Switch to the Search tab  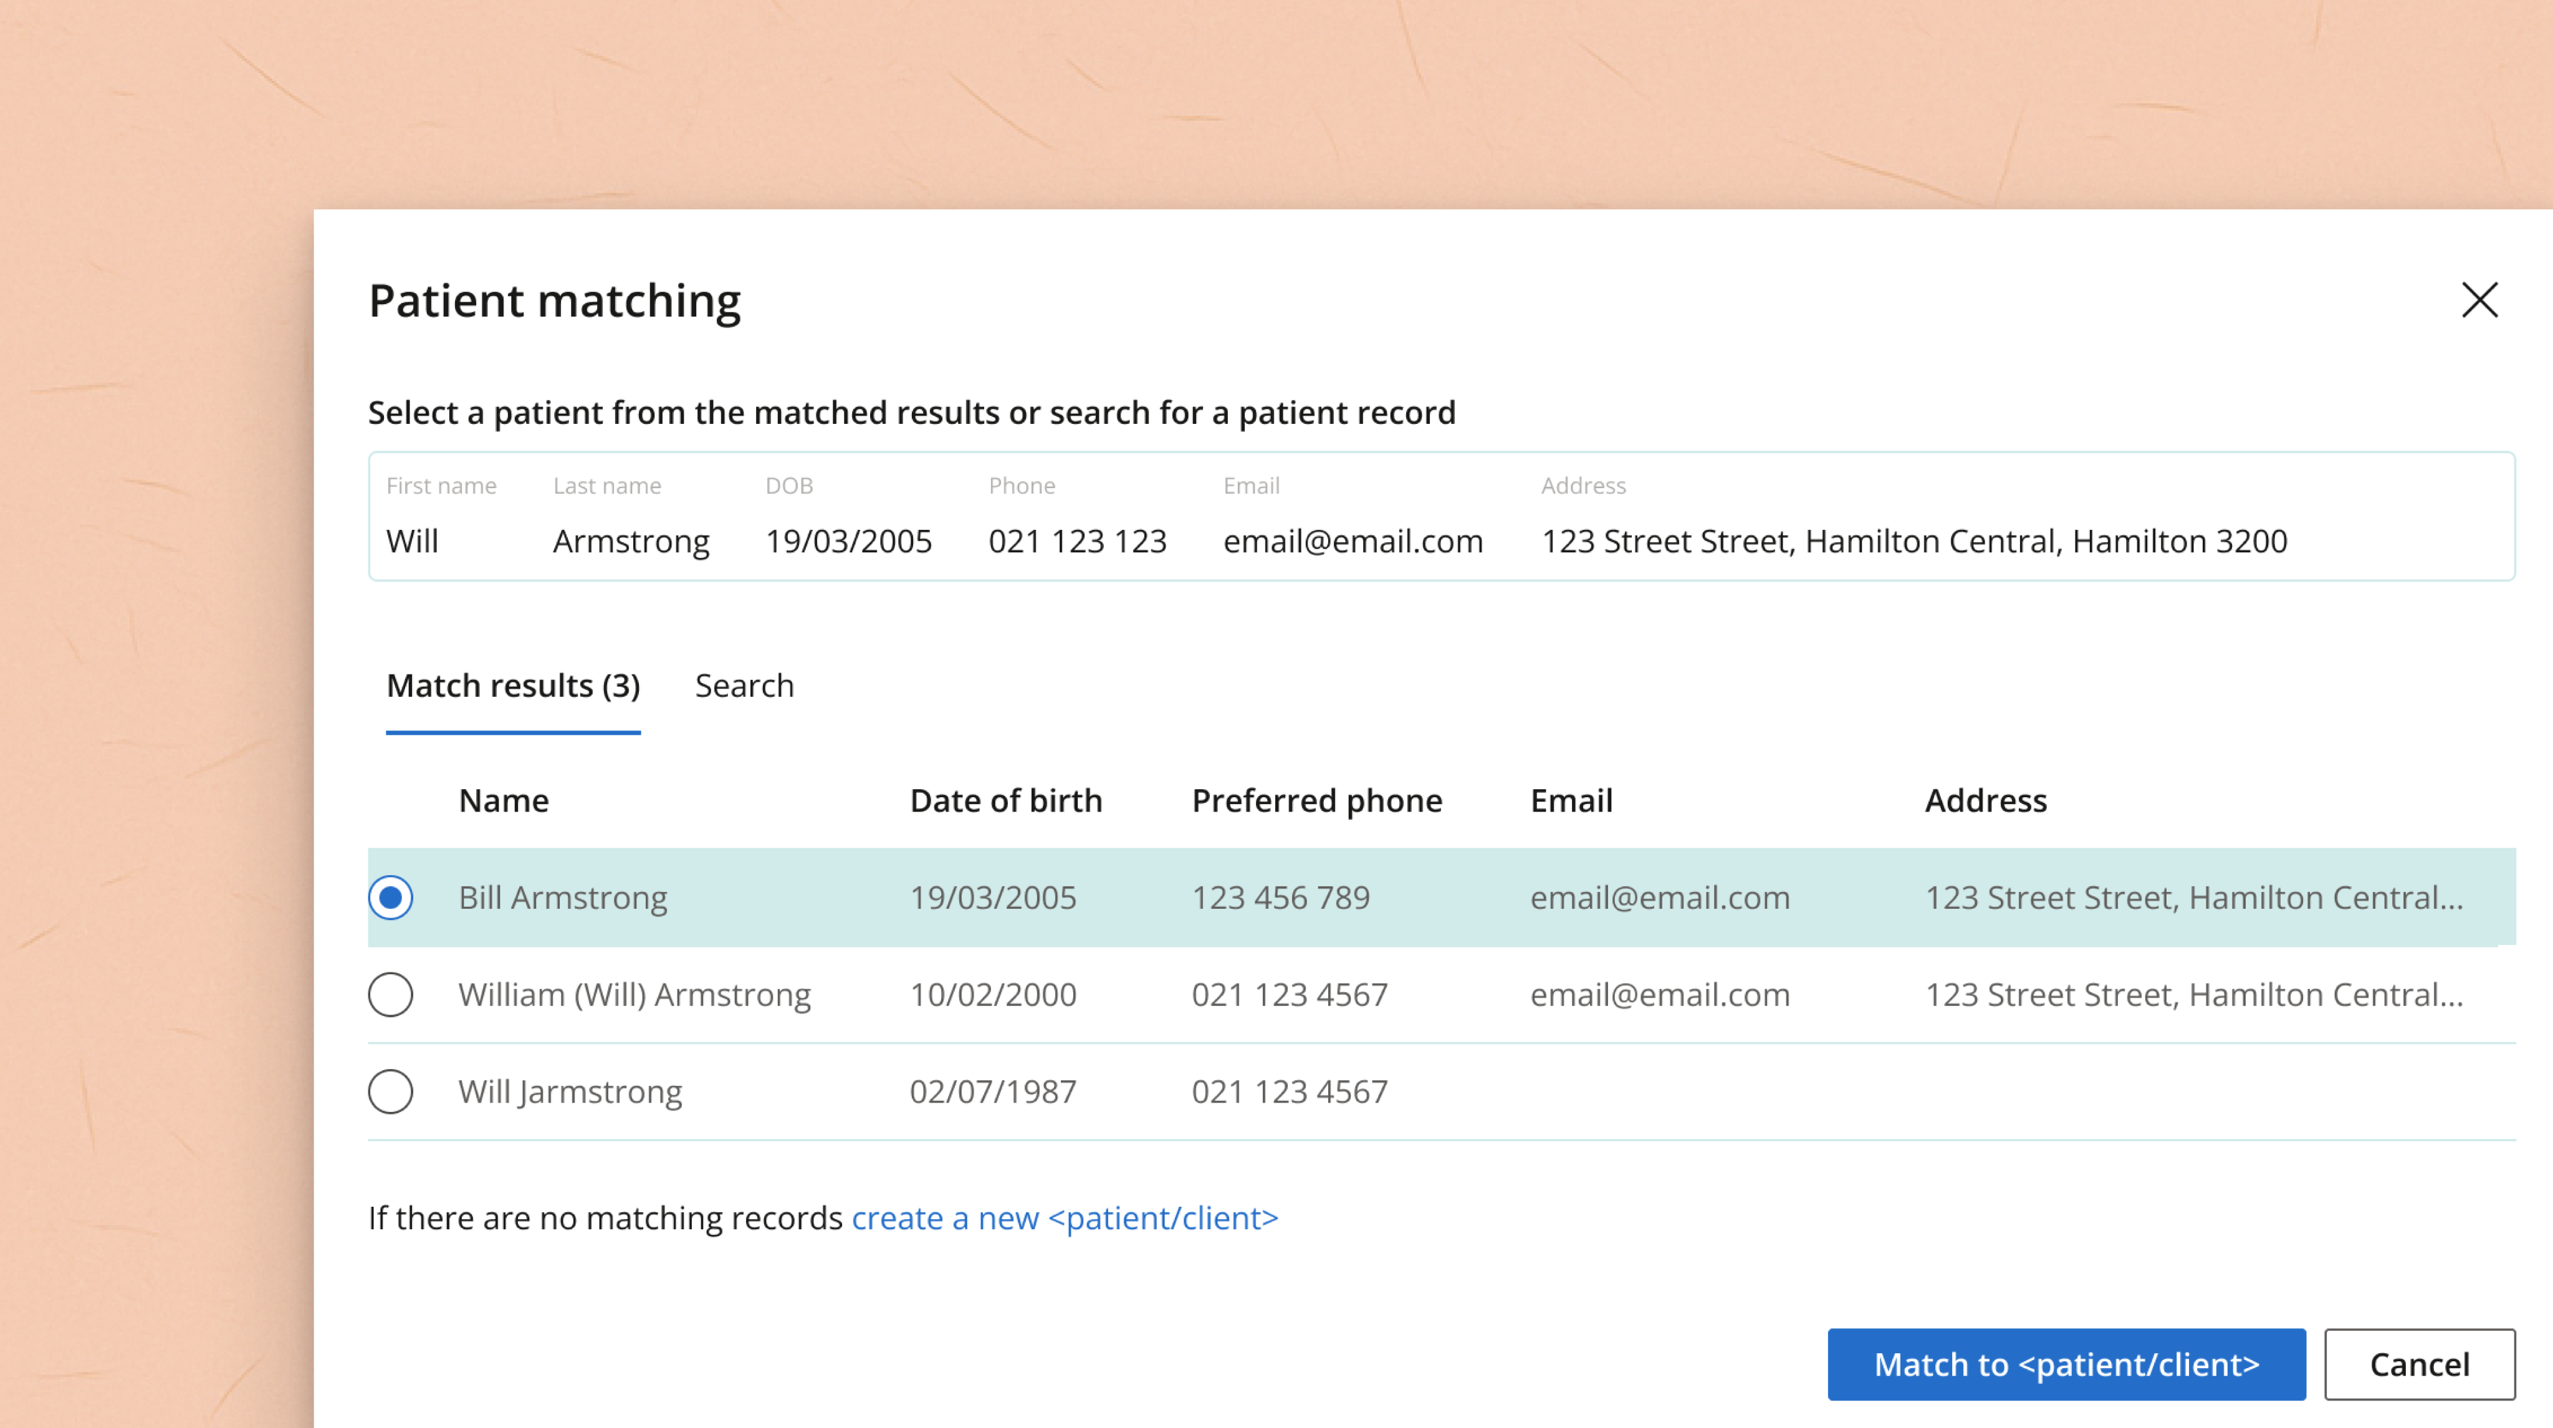744,686
